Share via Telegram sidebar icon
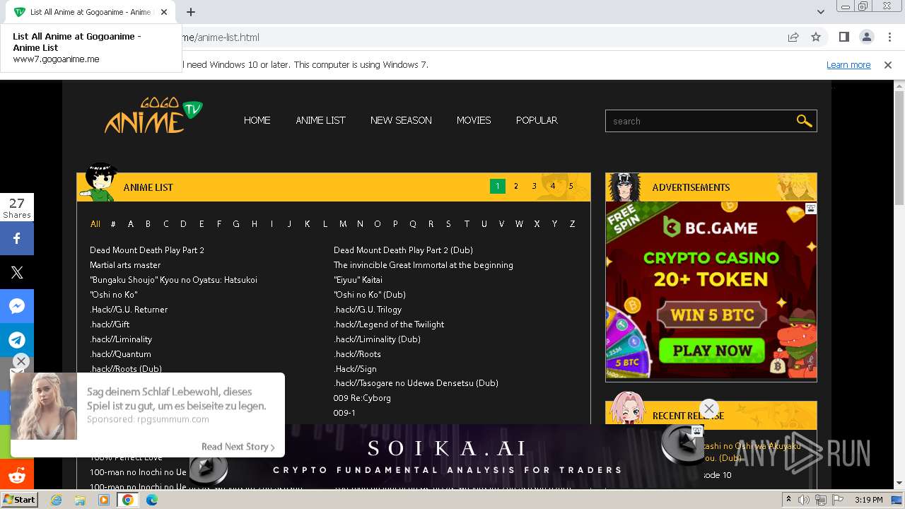 coord(17,340)
